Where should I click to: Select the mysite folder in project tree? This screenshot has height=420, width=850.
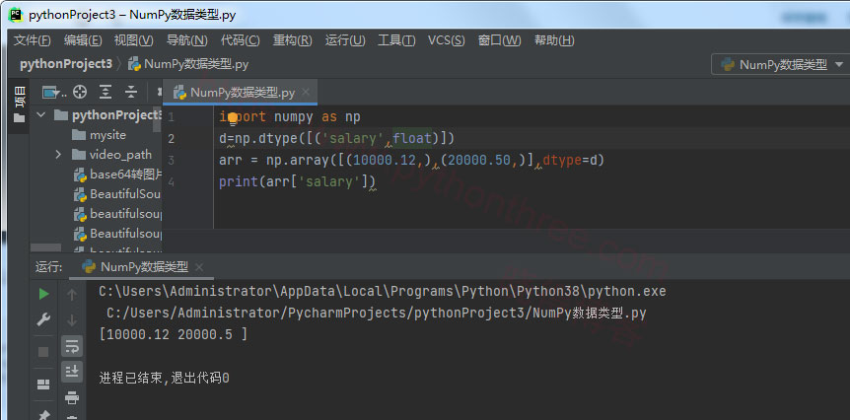[99, 134]
